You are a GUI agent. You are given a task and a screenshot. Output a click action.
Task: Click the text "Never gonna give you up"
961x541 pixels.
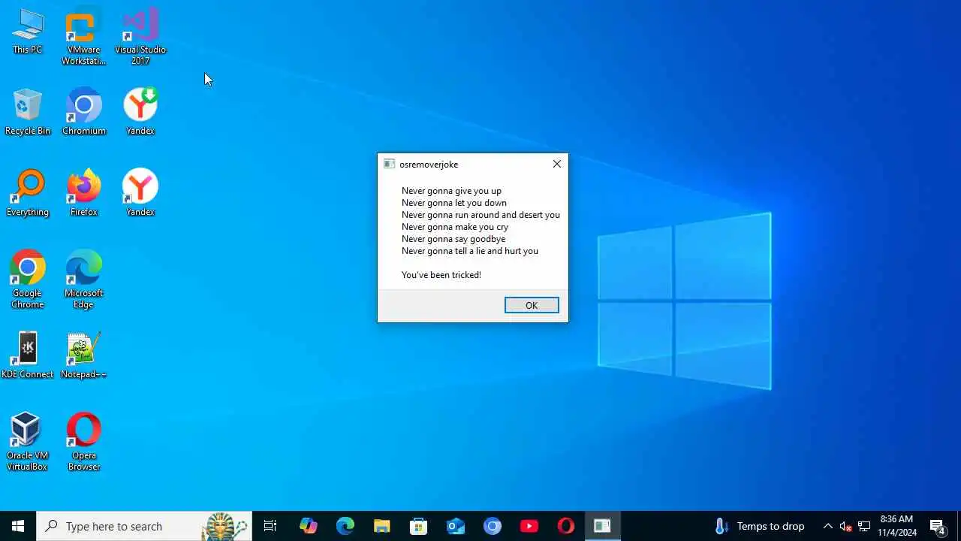(x=451, y=191)
